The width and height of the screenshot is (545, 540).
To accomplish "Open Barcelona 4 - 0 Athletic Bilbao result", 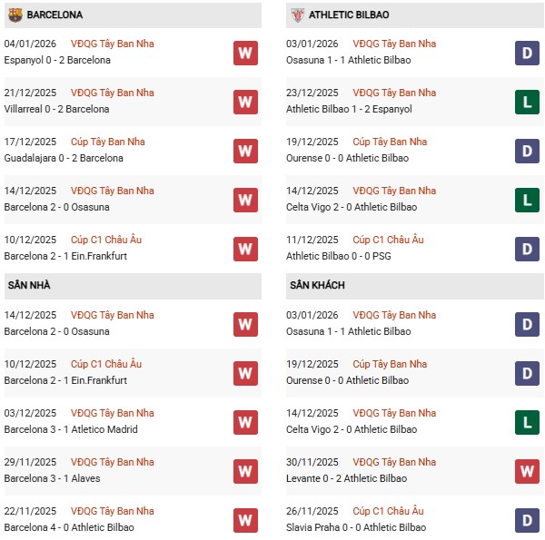I will [68, 527].
